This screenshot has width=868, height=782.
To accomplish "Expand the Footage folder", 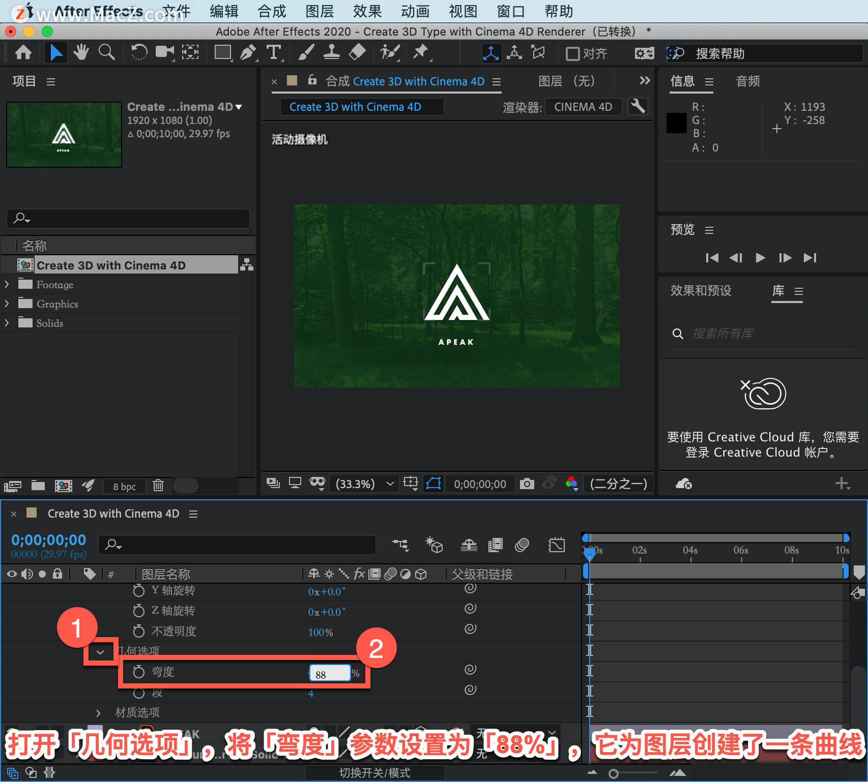I will [7, 284].
